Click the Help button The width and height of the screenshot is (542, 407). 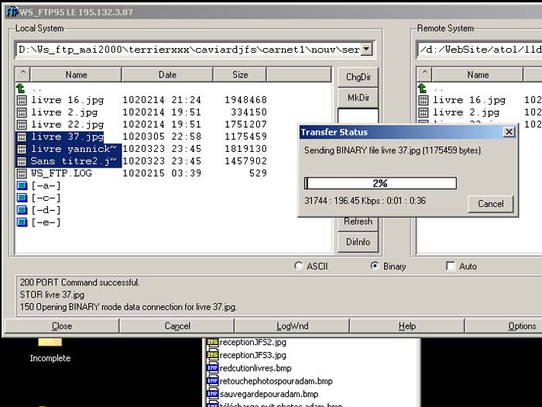pos(407,326)
